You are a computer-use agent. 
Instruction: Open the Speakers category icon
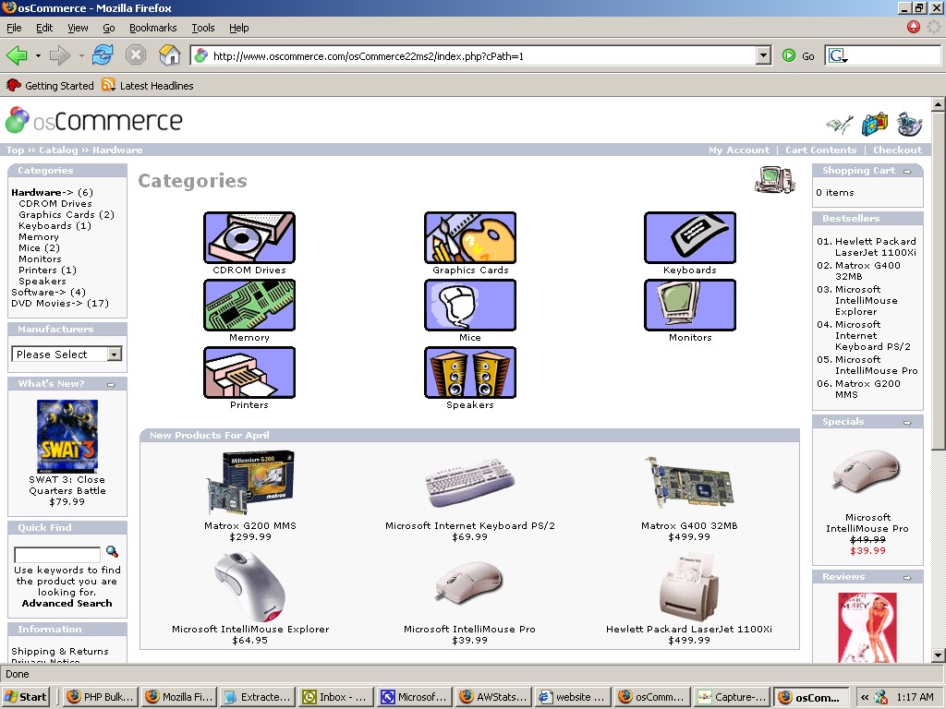point(470,373)
